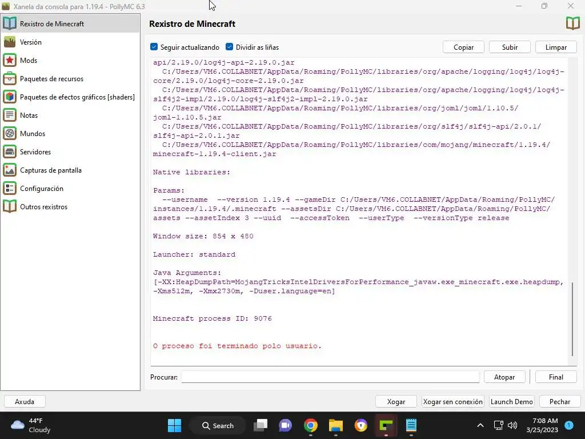Open the weather widget showing 44°F
585x439 pixels.
[31, 425]
